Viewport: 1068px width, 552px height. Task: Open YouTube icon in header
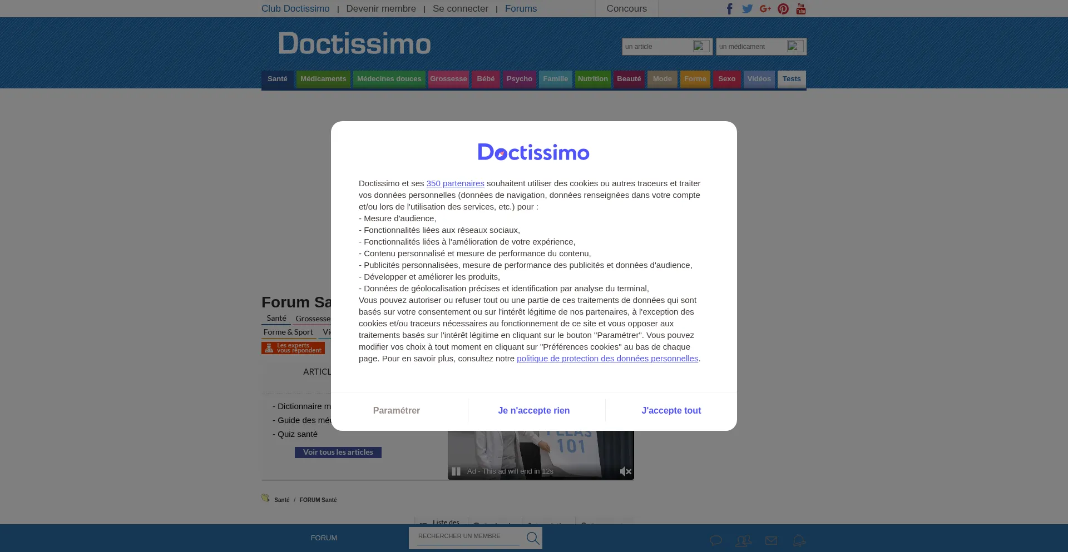click(x=801, y=9)
